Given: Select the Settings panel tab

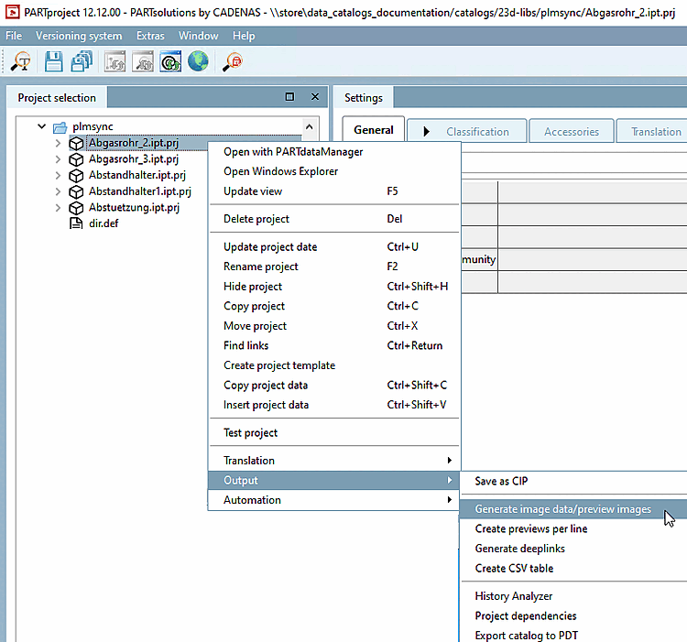Looking at the screenshot, I should pyautogui.click(x=364, y=98).
